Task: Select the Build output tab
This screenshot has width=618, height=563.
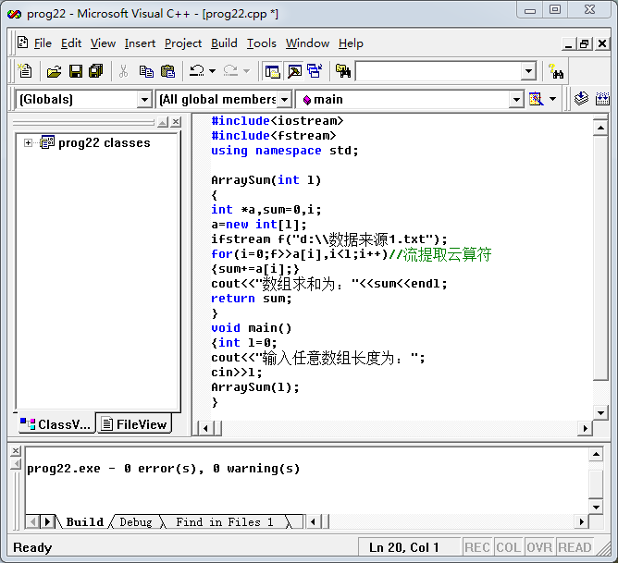Action: (84, 522)
